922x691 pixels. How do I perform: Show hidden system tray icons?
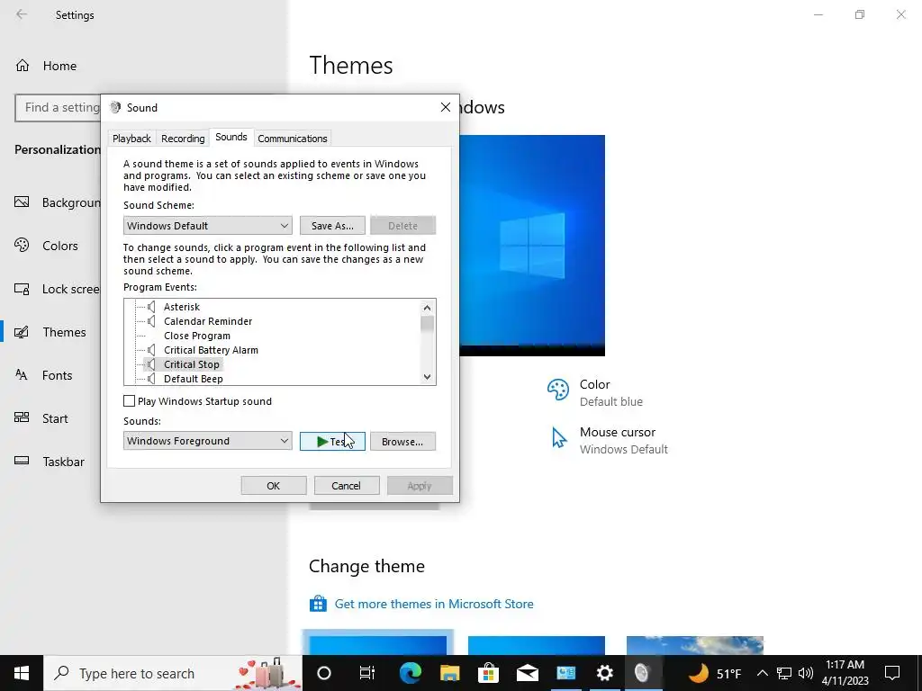point(762,673)
